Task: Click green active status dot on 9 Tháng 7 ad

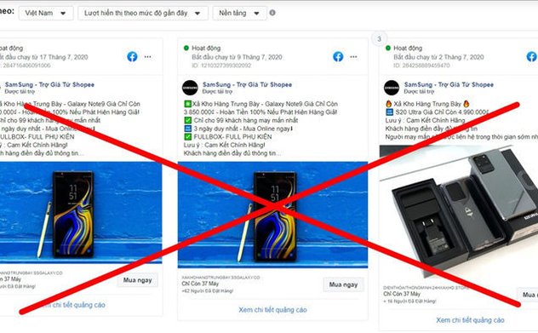Action: (x=186, y=48)
